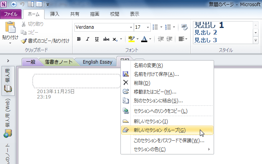This screenshot has height=164, width=262.
Task: Expand the font name dropdown arrow
Action: (131, 27)
